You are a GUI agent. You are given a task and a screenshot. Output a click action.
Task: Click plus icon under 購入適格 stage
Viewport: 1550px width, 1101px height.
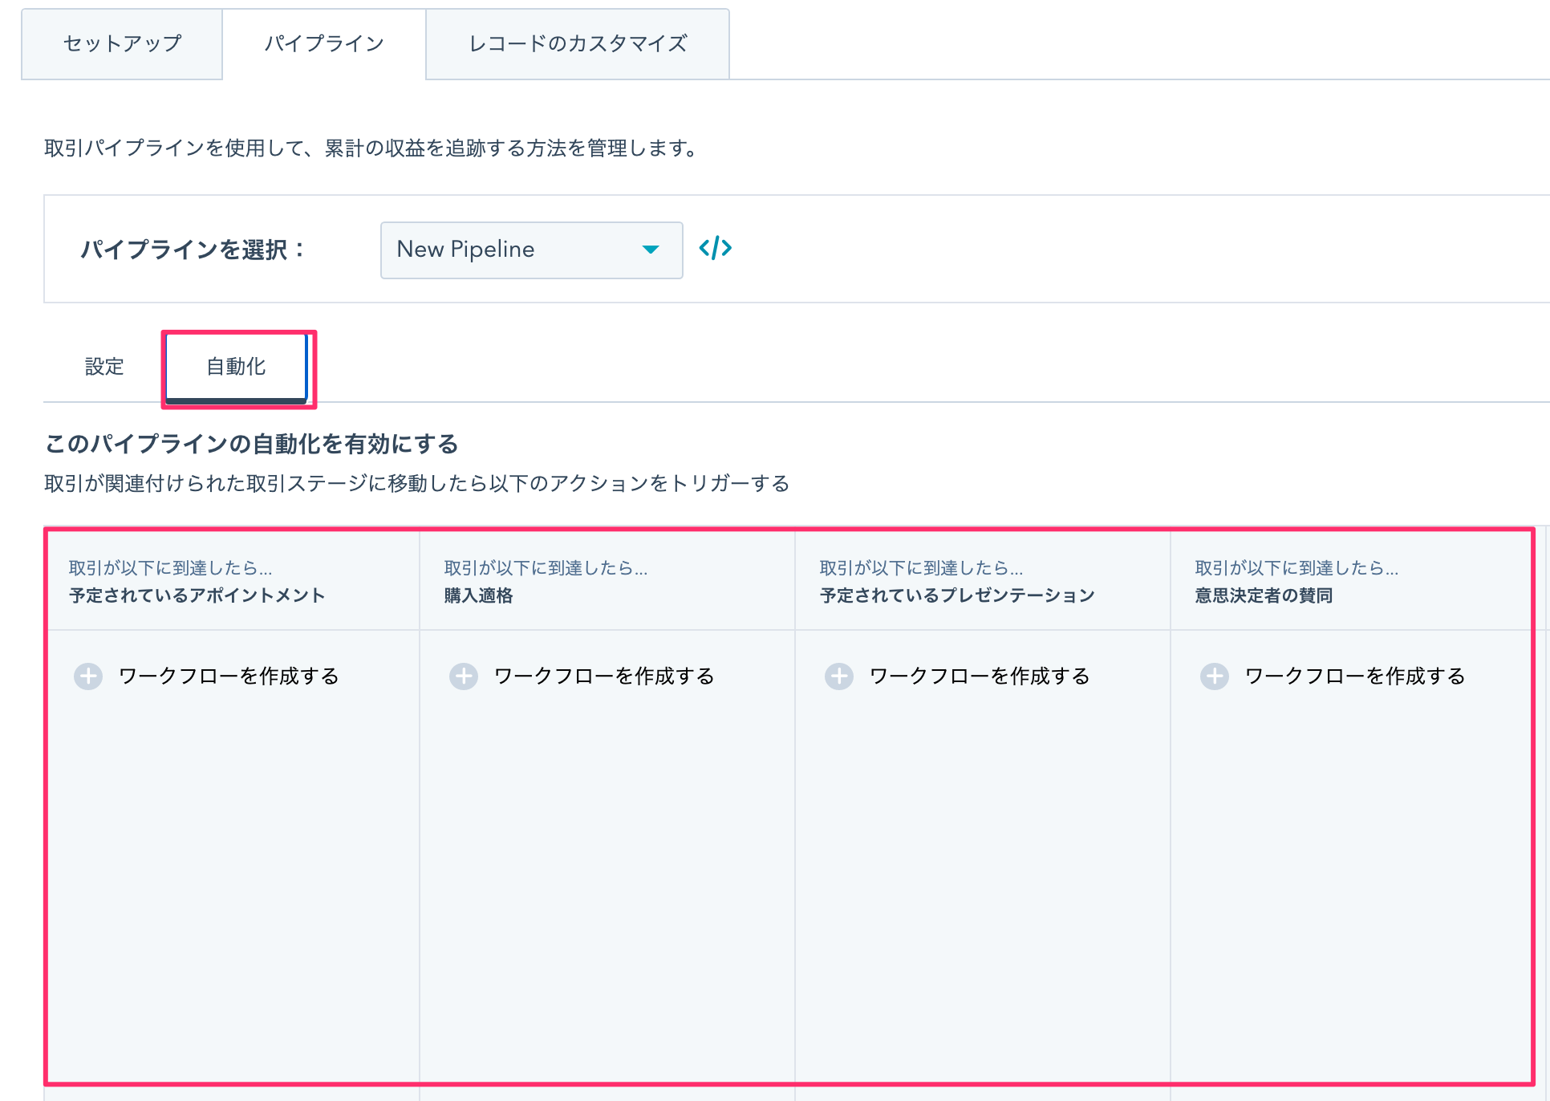point(464,676)
